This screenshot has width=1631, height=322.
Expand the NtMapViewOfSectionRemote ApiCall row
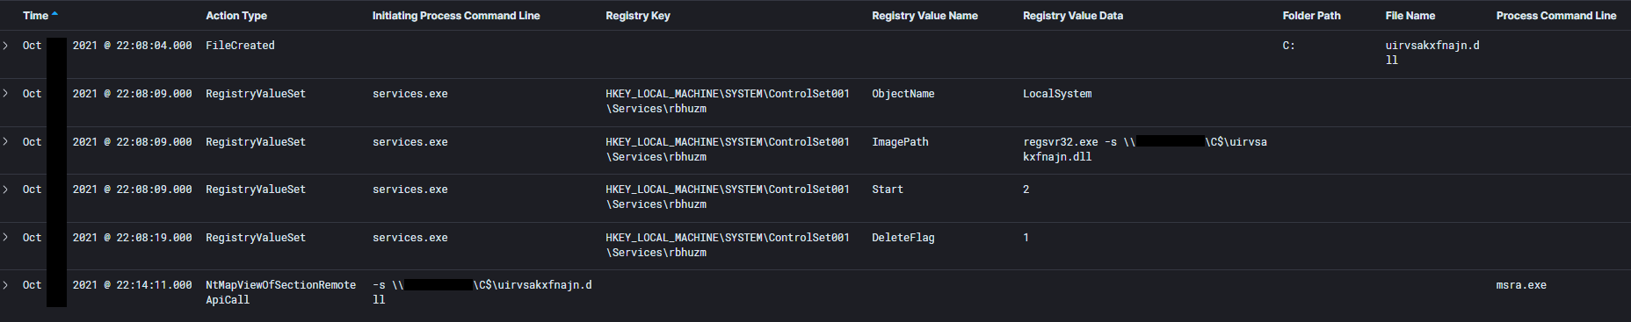click(5, 285)
